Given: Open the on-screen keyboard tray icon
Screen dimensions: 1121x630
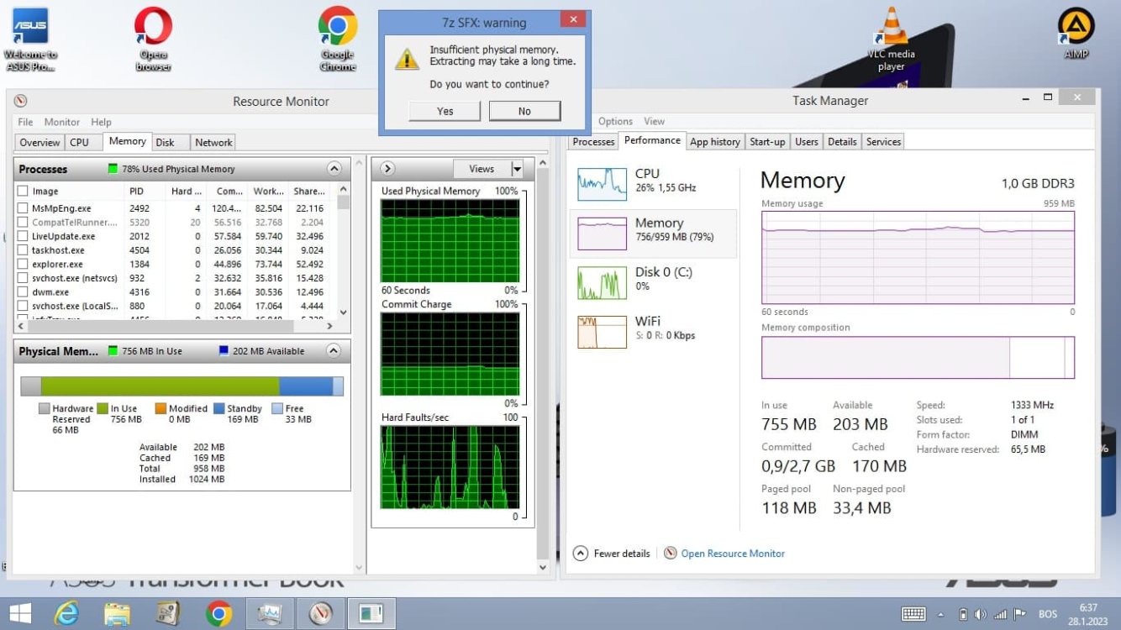Looking at the screenshot, I should tap(913, 614).
